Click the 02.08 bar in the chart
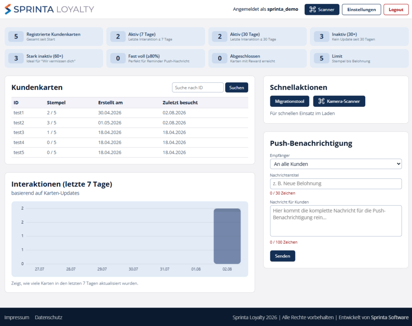The width and height of the screenshot is (412, 326). [227, 236]
